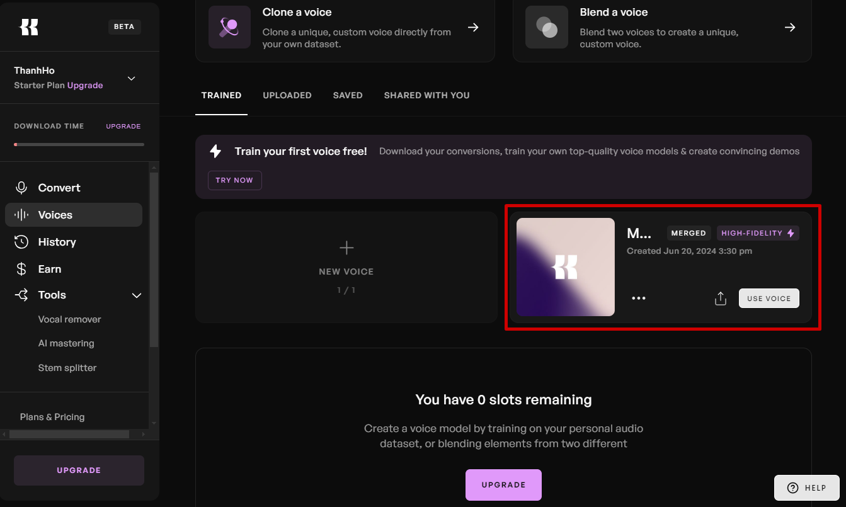The height and width of the screenshot is (507, 846).
Task: Click Upgrade link beside Starter Plan
Action: [x=85, y=85]
